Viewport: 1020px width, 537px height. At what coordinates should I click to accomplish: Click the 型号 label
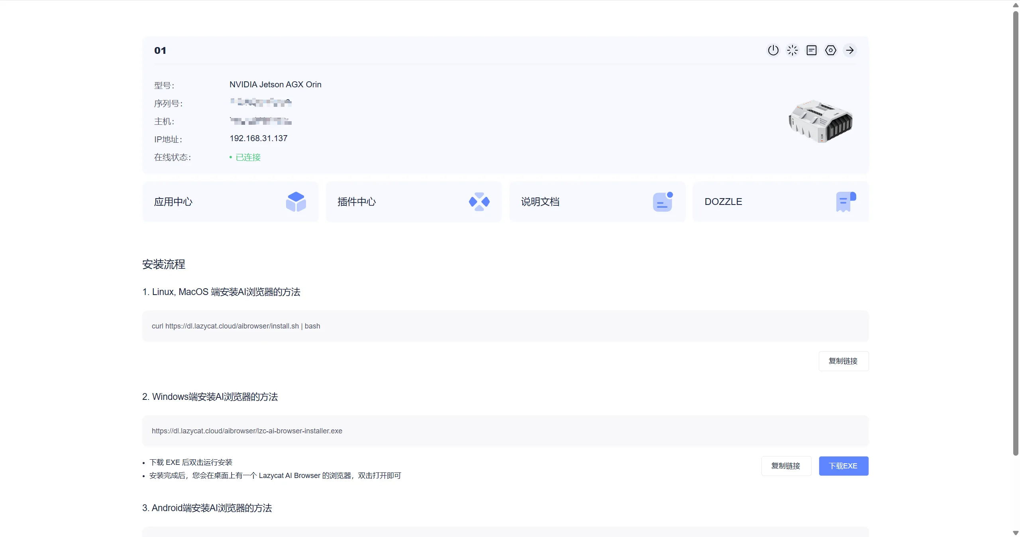click(164, 86)
